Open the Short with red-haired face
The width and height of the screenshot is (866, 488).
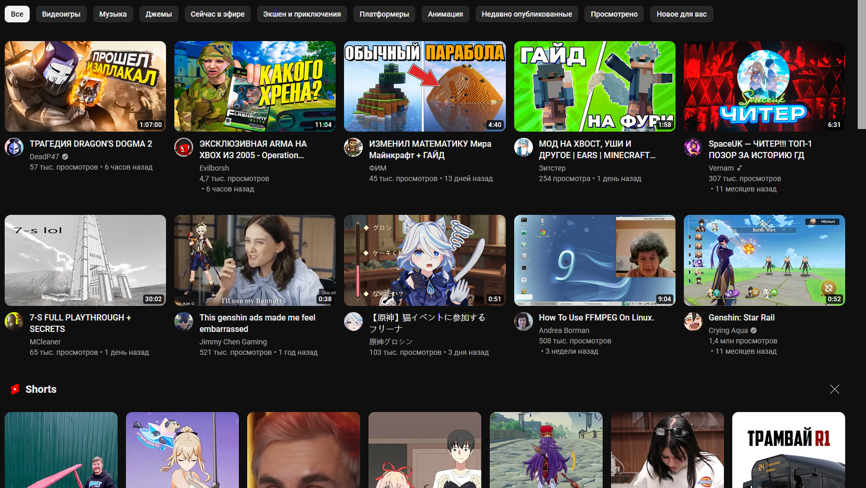pyautogui.click(x=303, y=450)
